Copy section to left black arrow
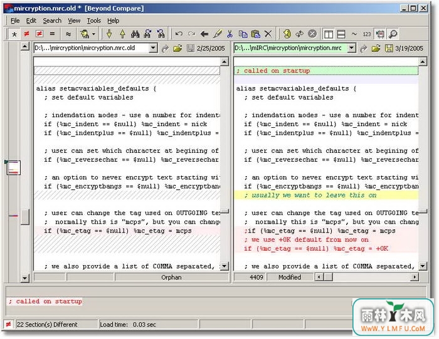 [204, 34]
